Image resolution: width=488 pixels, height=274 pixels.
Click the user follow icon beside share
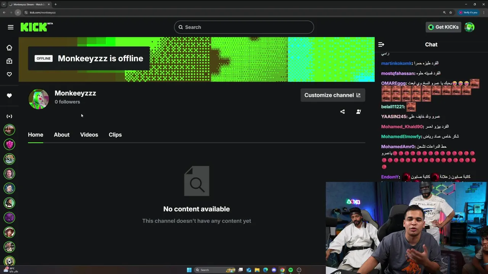tap(358, 112)
